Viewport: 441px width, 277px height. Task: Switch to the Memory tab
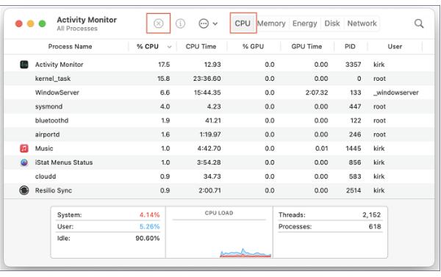(x=271, y=24)
